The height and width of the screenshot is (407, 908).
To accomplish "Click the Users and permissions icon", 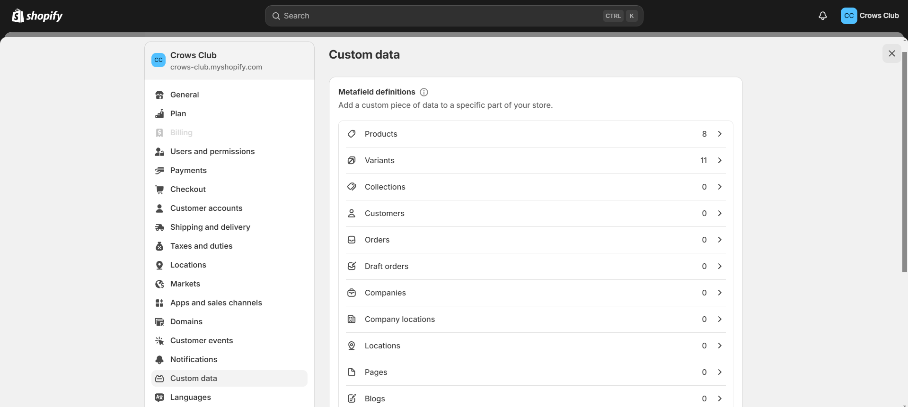I will pos(159,151).
